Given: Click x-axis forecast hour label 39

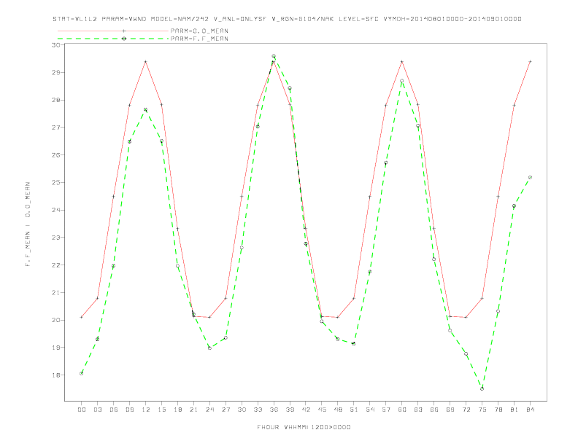Looking at the screenshot, I should coord(290,410).
